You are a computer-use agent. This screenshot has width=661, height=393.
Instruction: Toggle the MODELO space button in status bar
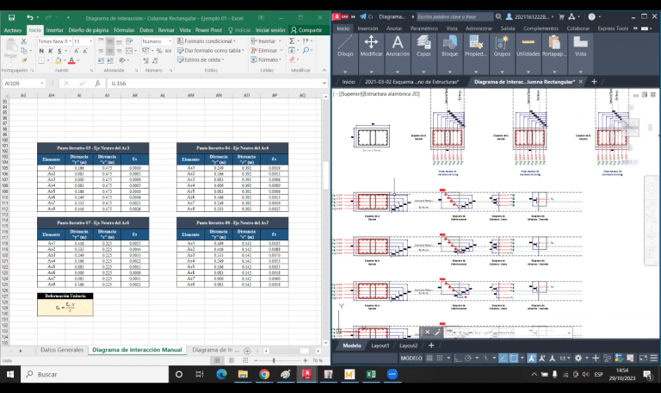pyautogui.click(x=412, y=358)
